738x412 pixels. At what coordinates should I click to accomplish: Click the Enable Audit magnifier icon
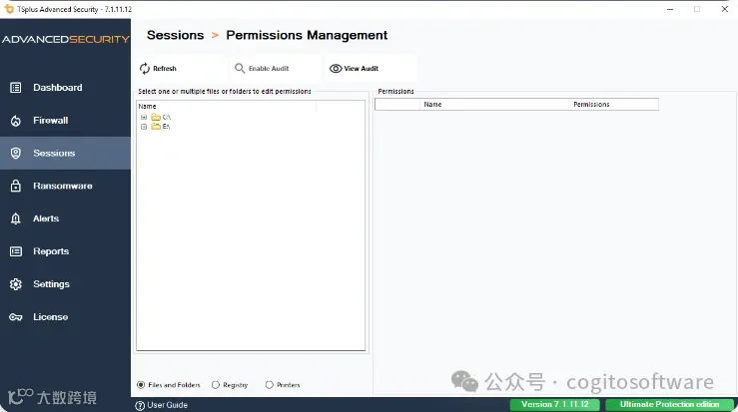click(240, 69)
